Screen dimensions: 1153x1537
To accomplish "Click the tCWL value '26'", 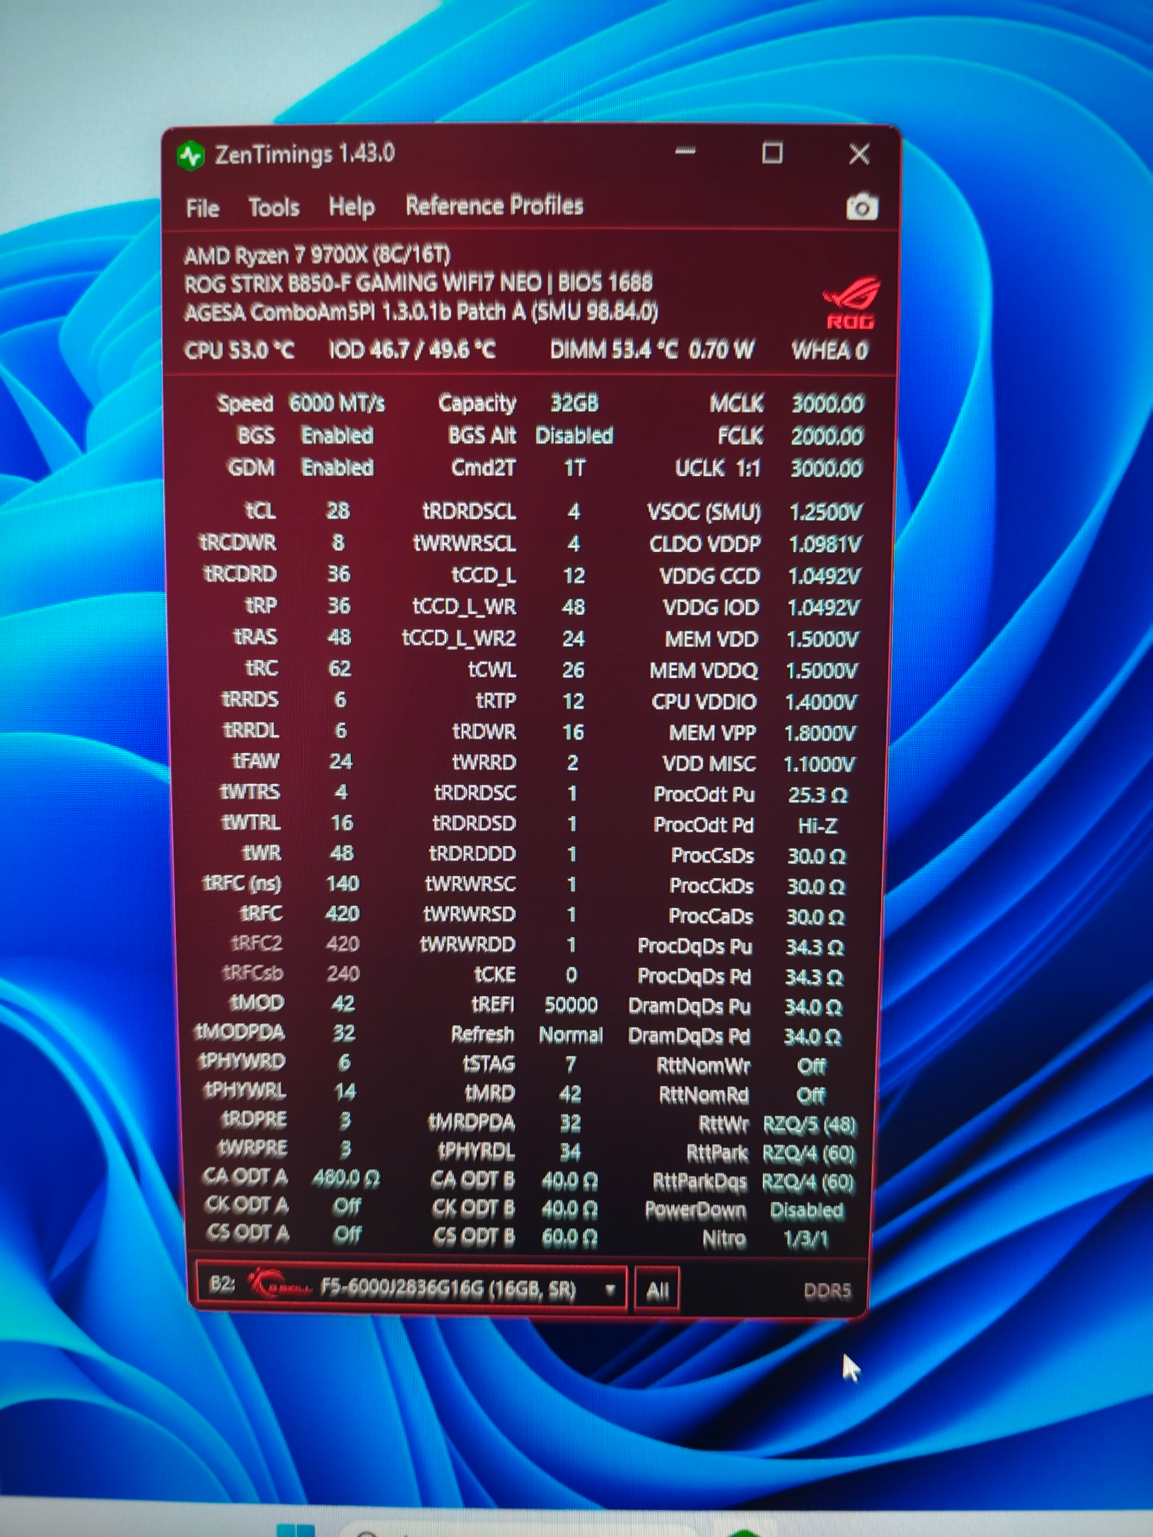I will click(573, 670).
